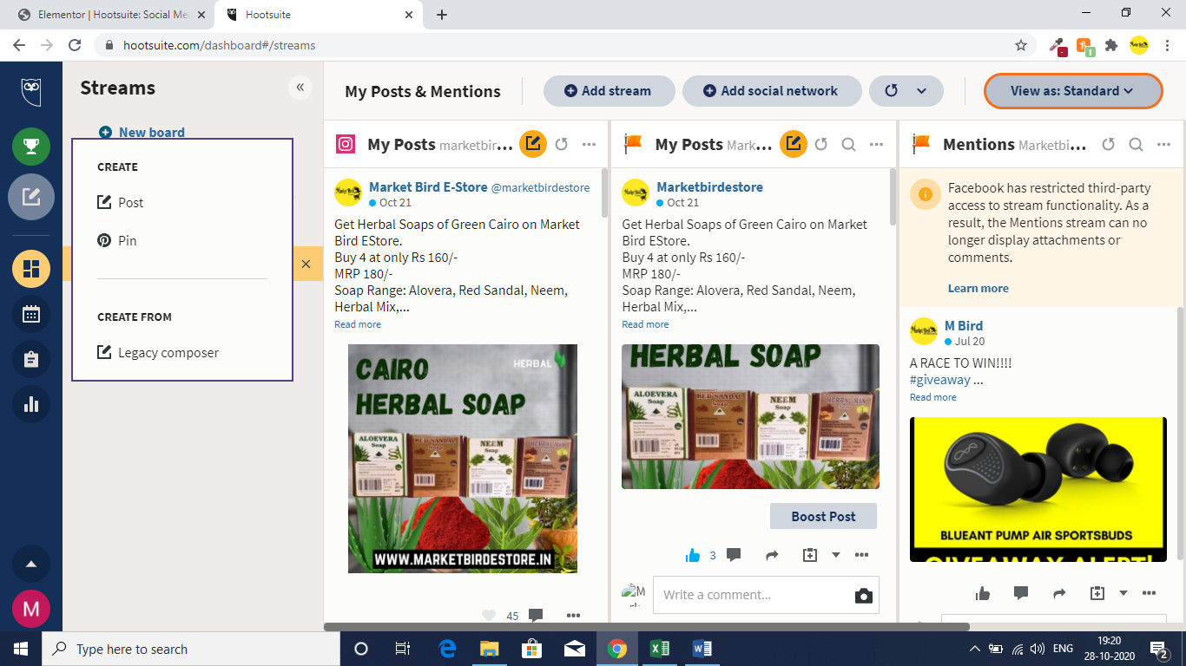The width and height of the screenshot is (1186, 666).
Task: Click the compose pencil icon in sidebar
Action: tap(31, 197)
